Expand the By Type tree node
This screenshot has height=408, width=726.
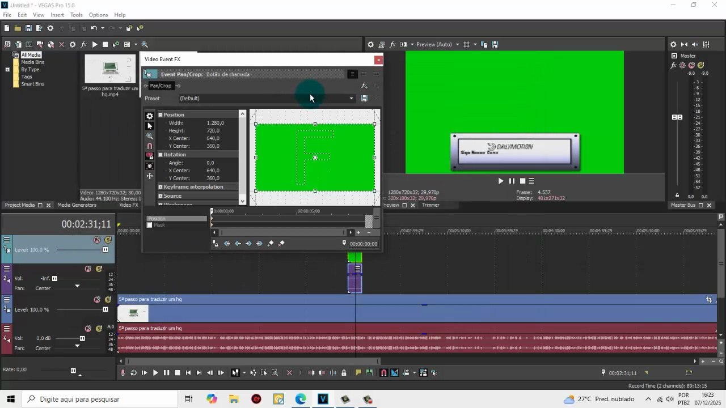(7, 70)
